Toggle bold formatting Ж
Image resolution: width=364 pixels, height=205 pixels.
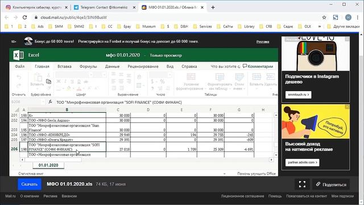click(59, 81)
